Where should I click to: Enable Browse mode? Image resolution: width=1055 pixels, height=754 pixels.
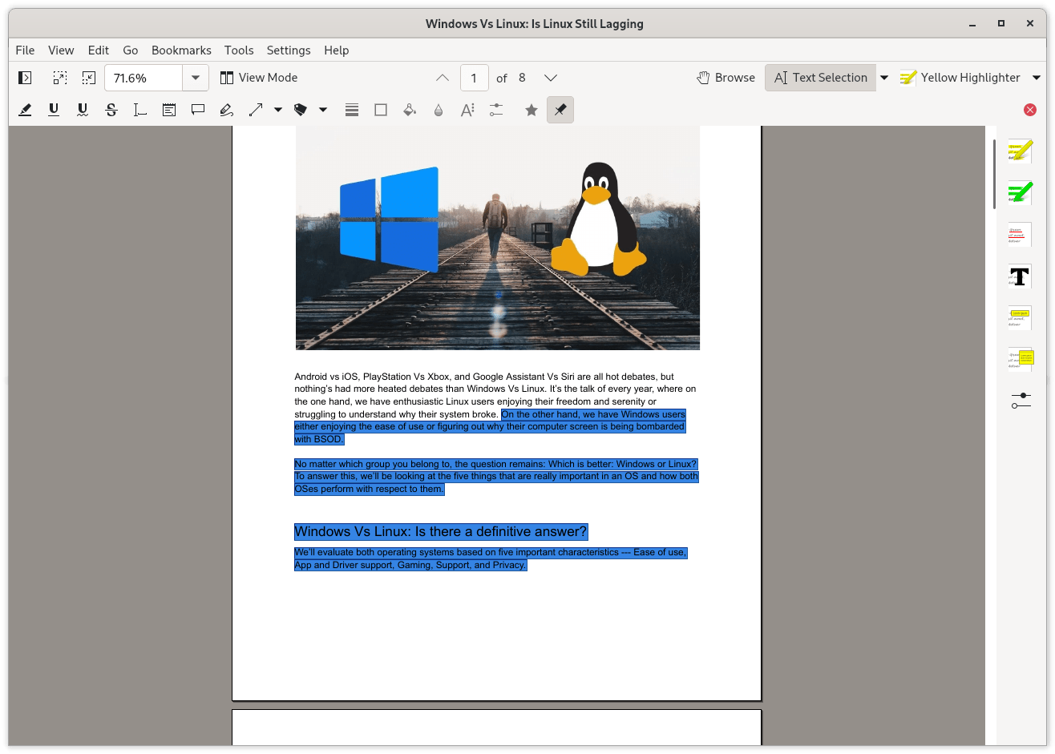(x=726, y=77)
